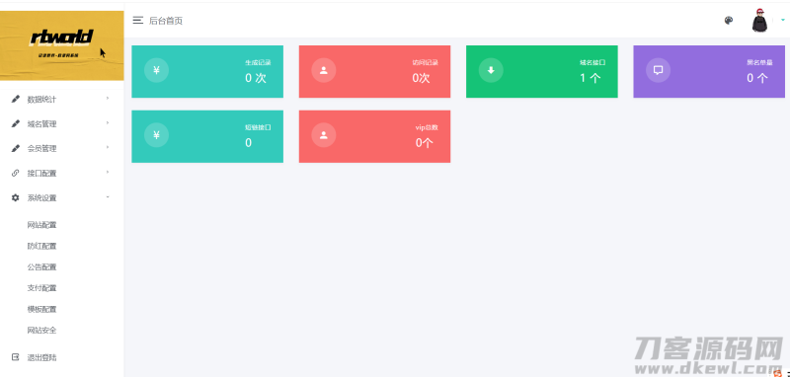Click the person icon on 访问记录 card
The image size is (790, 377).
[x=324, y=70]
